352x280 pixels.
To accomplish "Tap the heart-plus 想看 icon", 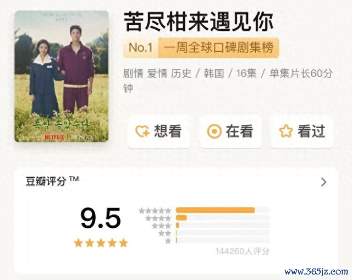I will [x=142, y=131].
